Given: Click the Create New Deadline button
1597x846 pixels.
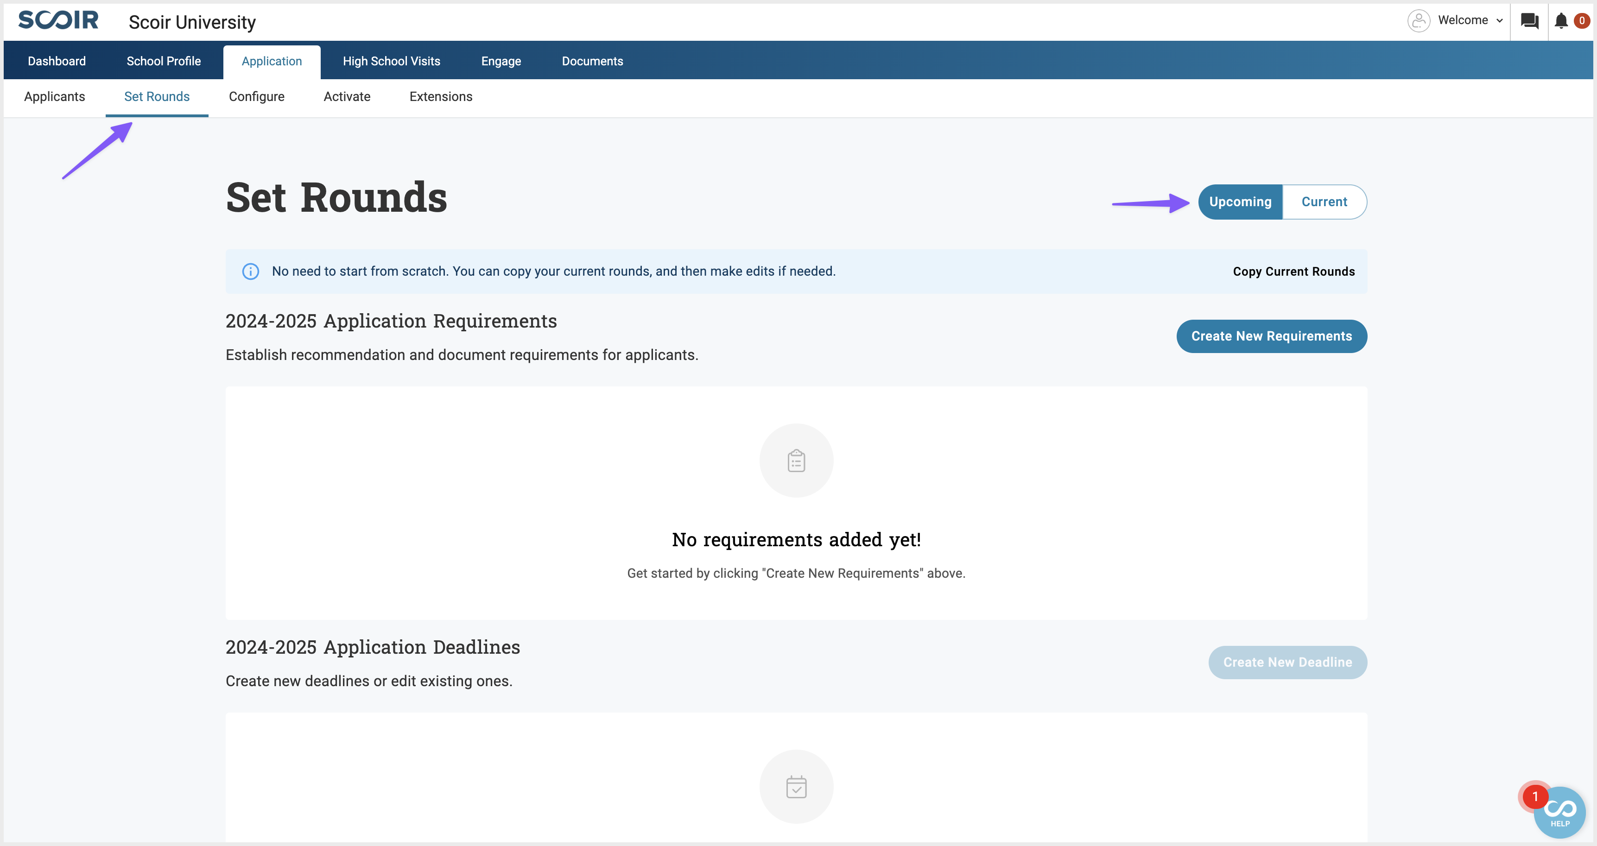Looking at the screenshot, I should pyautogui.click(x=1287, y=662).
